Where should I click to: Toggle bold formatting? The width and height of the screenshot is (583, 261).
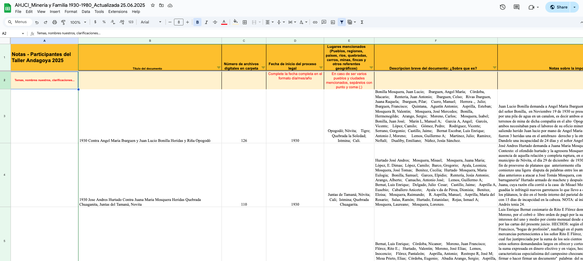[197, 22]
